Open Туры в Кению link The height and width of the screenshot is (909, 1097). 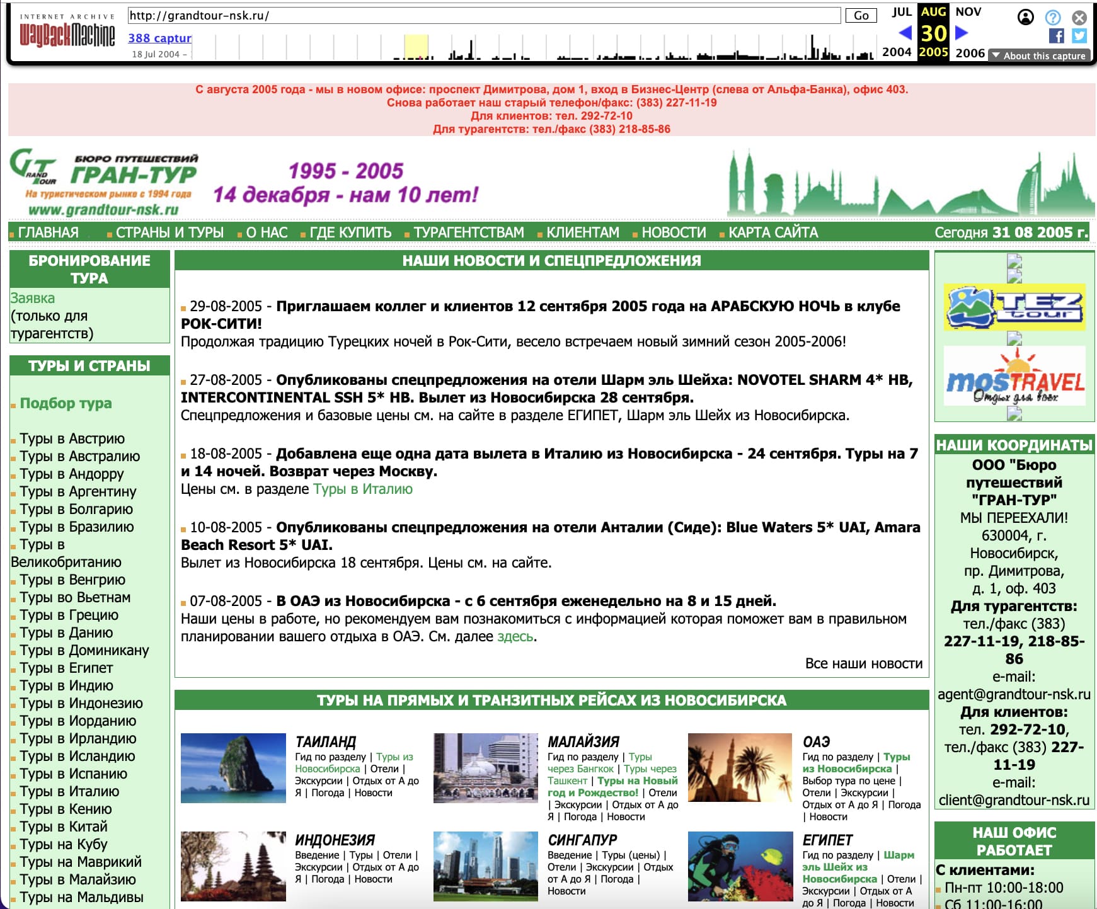(66, 809)
